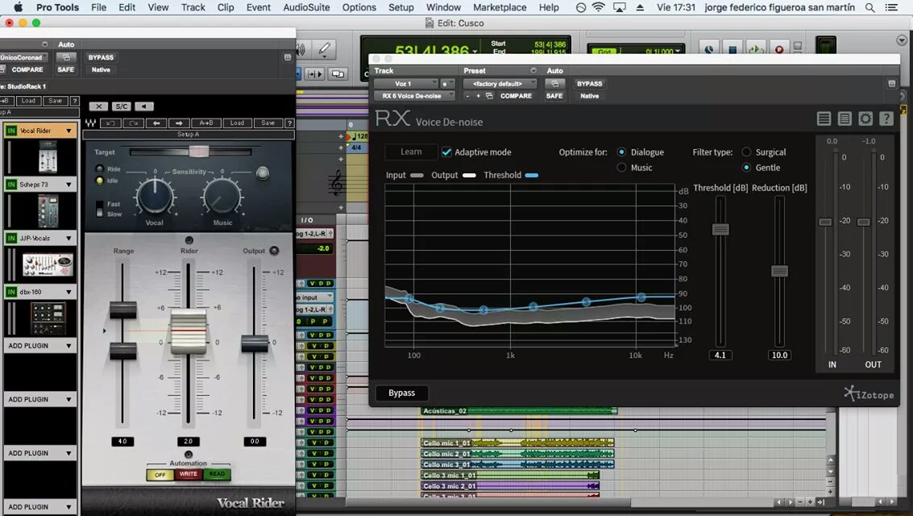Select Music optimize option
The image size is (913, 516).
pyautogui.click(x=621, y=167)
